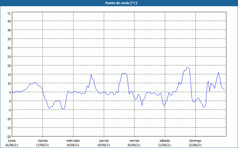Select the 45 value on the y-axis
238x148 pixels.
point(9,21)
